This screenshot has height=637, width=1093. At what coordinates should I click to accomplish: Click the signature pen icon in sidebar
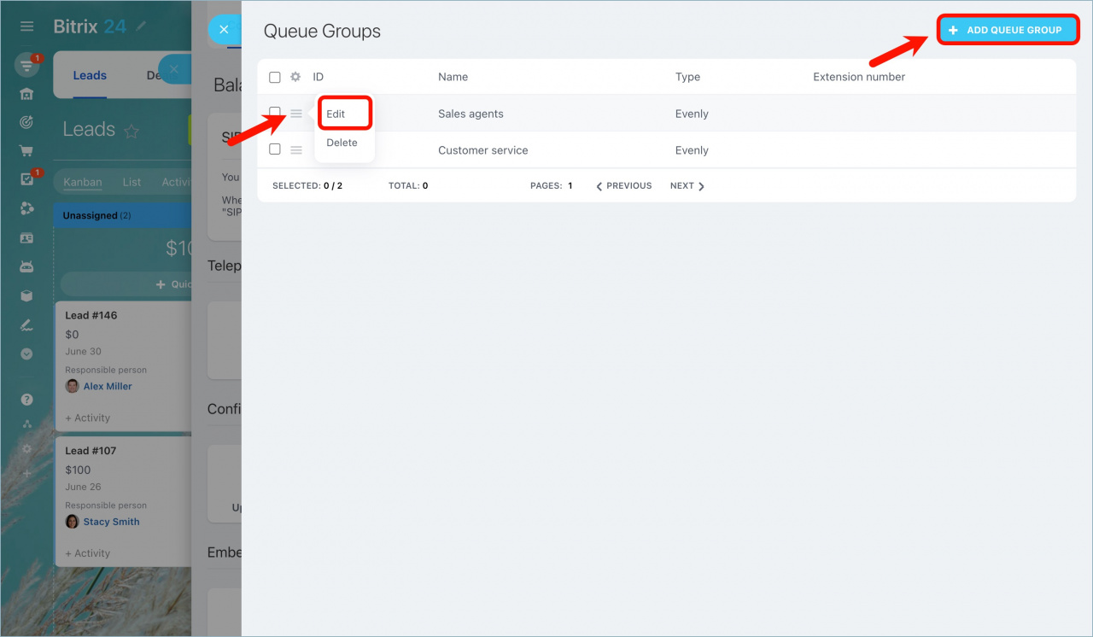tap(26, 324)
